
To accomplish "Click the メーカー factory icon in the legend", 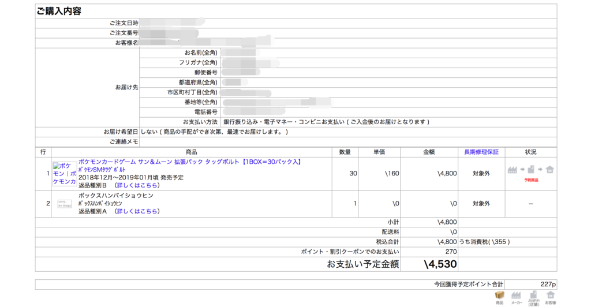I will [x=516, y=295].
